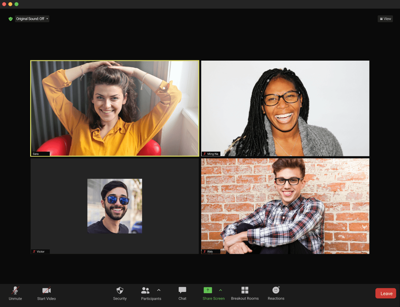400x307 pixels.
Task: Open the Security options
Action: [x=120, y=293]
